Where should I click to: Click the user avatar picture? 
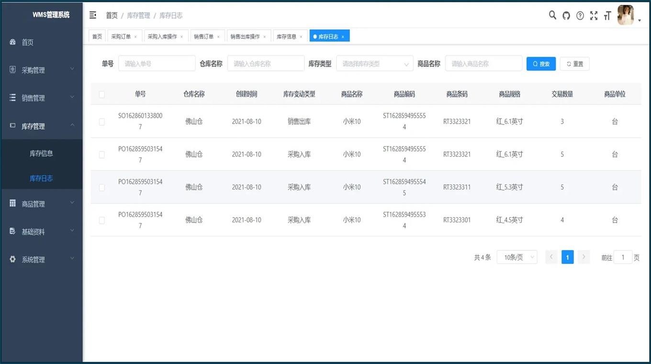point(626,15)
